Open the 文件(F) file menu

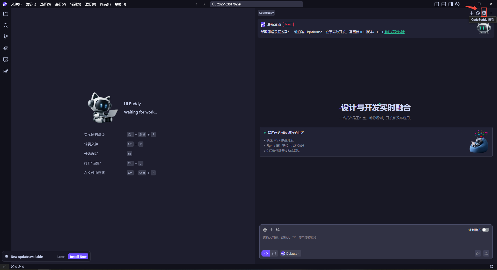pyautogui.click(x=16, y=4)
